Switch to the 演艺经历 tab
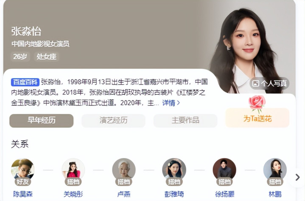 pyautogui.click(x=113, y=121)
